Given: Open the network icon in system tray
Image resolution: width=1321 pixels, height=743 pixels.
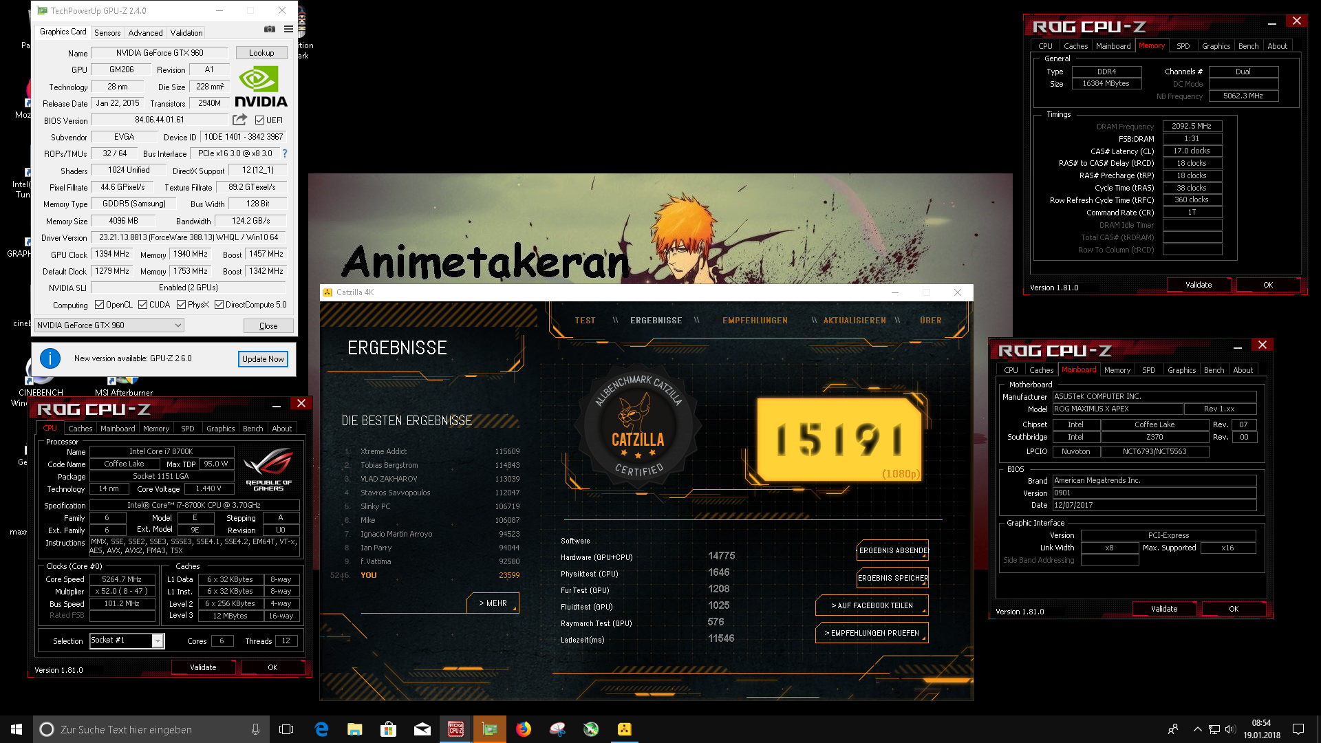Looking at the screenshot, I should click(1214, 729).
